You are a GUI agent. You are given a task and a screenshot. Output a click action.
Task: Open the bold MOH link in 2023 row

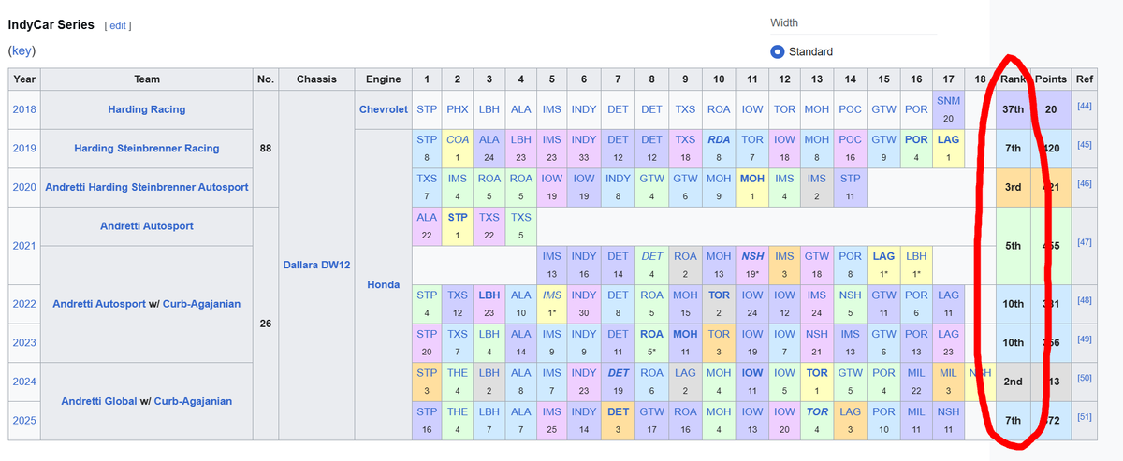[685, 334]
